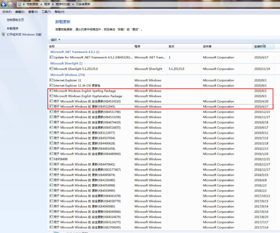Click the back navigation arrow button
Screen dimensions: 280x233
tap(4, 4)
